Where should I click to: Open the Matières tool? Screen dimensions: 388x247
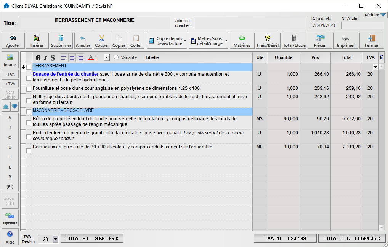242,40
